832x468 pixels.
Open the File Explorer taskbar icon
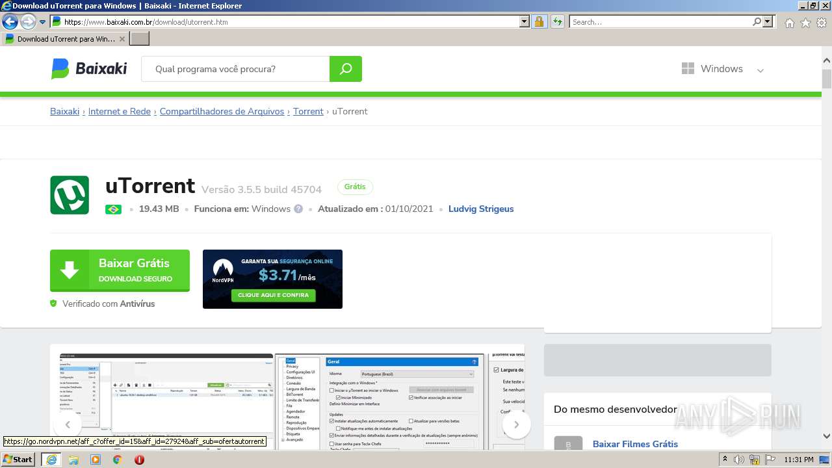point(73,460)
